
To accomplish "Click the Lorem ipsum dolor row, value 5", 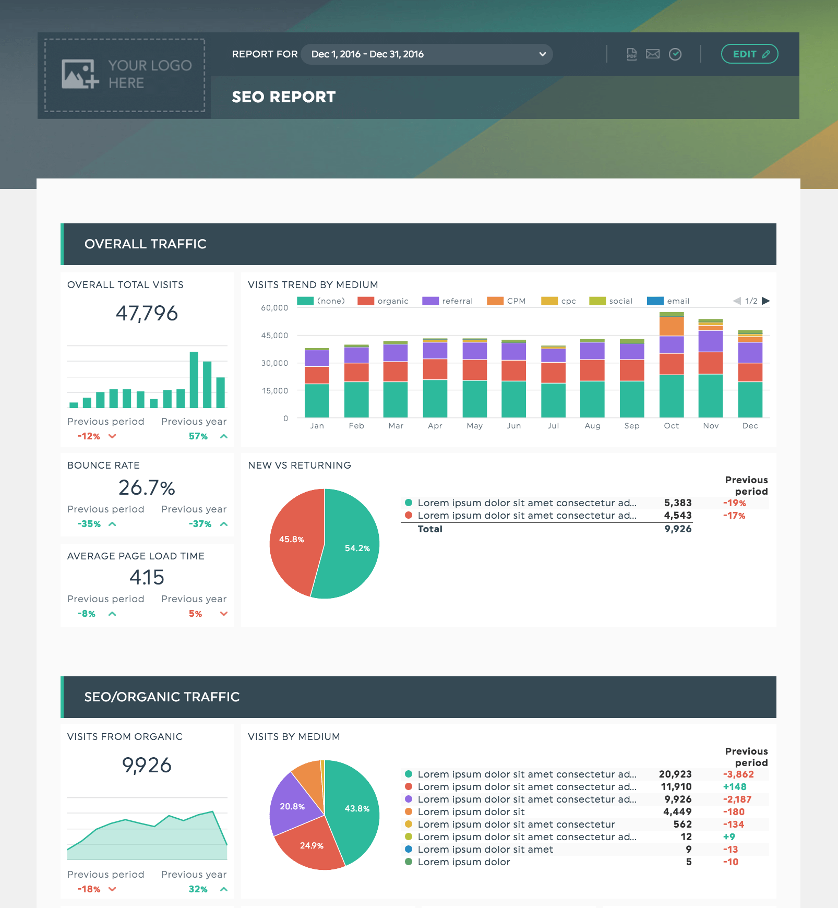I will (585, 862).
